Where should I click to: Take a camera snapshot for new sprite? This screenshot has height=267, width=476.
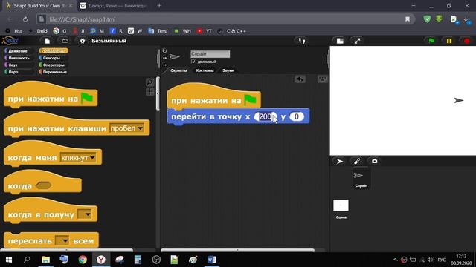point(375,162)
